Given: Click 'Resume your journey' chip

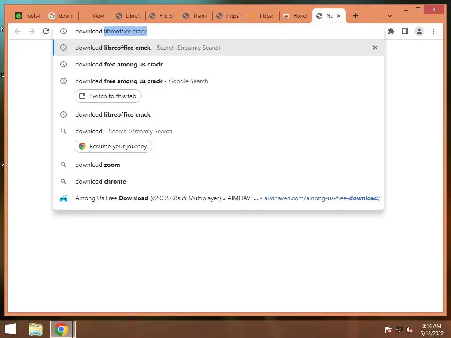Looking at the screenshot, I should tap(113, 146).
